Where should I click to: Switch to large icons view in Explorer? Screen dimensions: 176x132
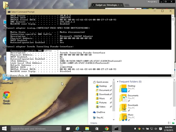tap(173, 123)
